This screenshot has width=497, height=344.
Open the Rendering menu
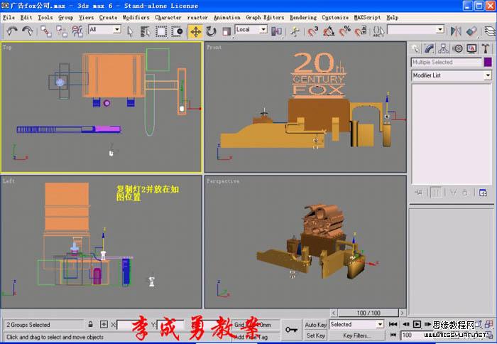[303, 18]
